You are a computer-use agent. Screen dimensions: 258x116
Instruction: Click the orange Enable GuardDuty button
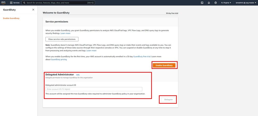164,65
